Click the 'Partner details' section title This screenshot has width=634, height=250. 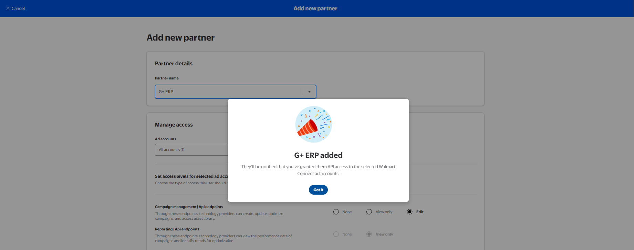pos(174,64)
